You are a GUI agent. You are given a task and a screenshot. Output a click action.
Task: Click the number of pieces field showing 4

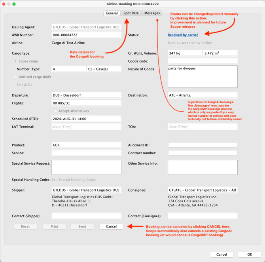coord(68,69)
